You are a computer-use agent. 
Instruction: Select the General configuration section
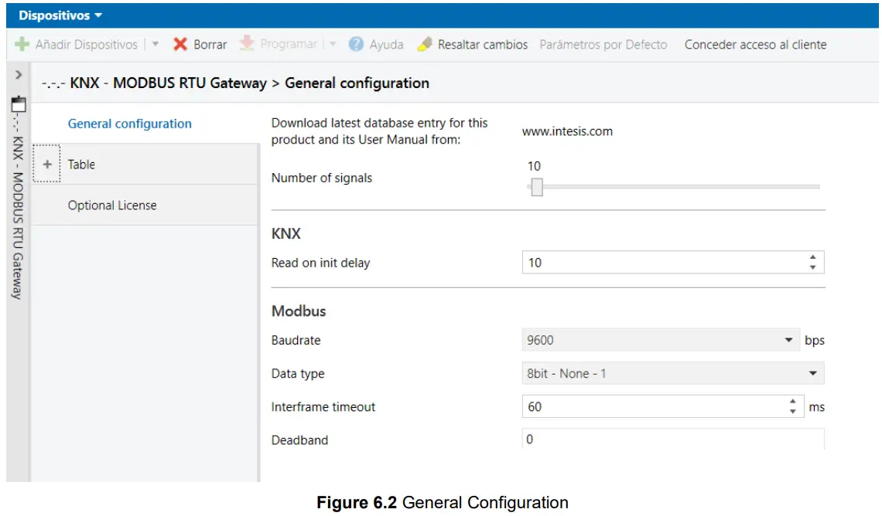[129, 124]
